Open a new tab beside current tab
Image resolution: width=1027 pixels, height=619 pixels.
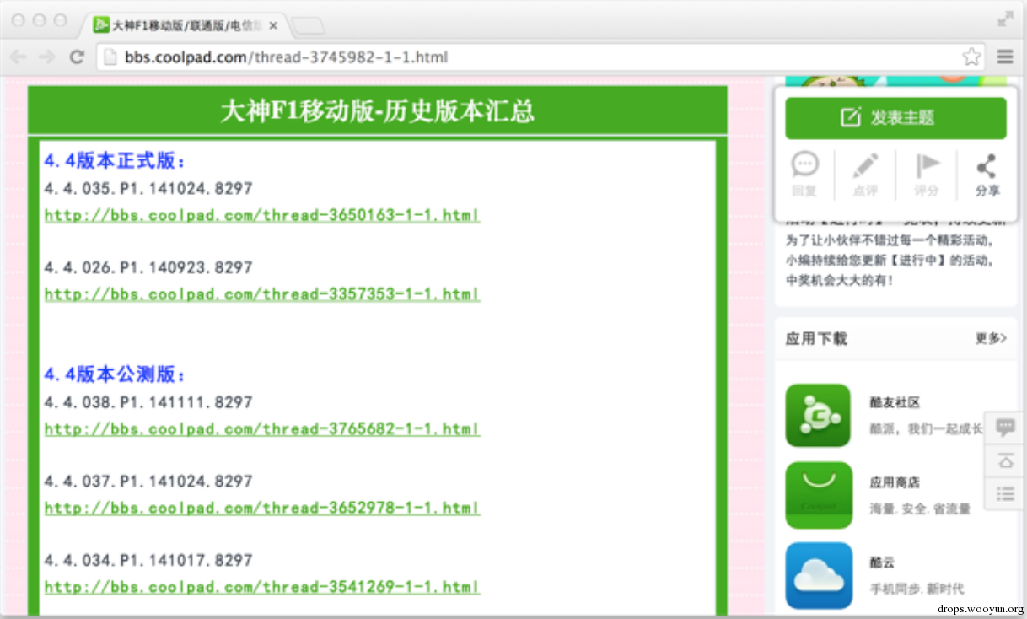308,26
